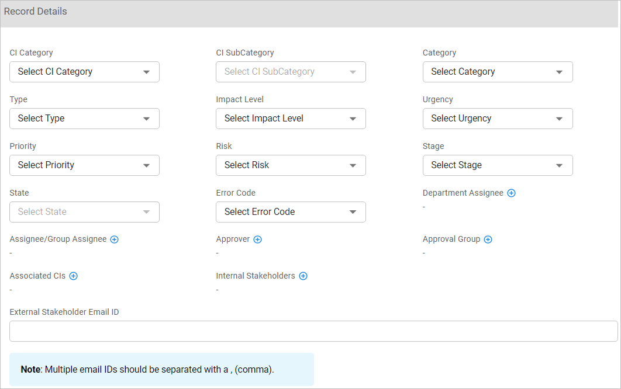Choose from the Select Impact Level dropdown
Image resolution: width=621 pixels, height=389 pixels.
coord(291,119)
